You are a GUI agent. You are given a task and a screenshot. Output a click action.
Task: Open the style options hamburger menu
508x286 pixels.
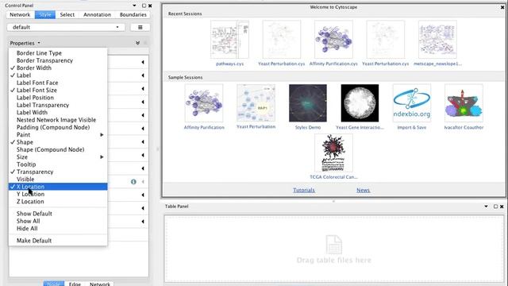[140, 27]
